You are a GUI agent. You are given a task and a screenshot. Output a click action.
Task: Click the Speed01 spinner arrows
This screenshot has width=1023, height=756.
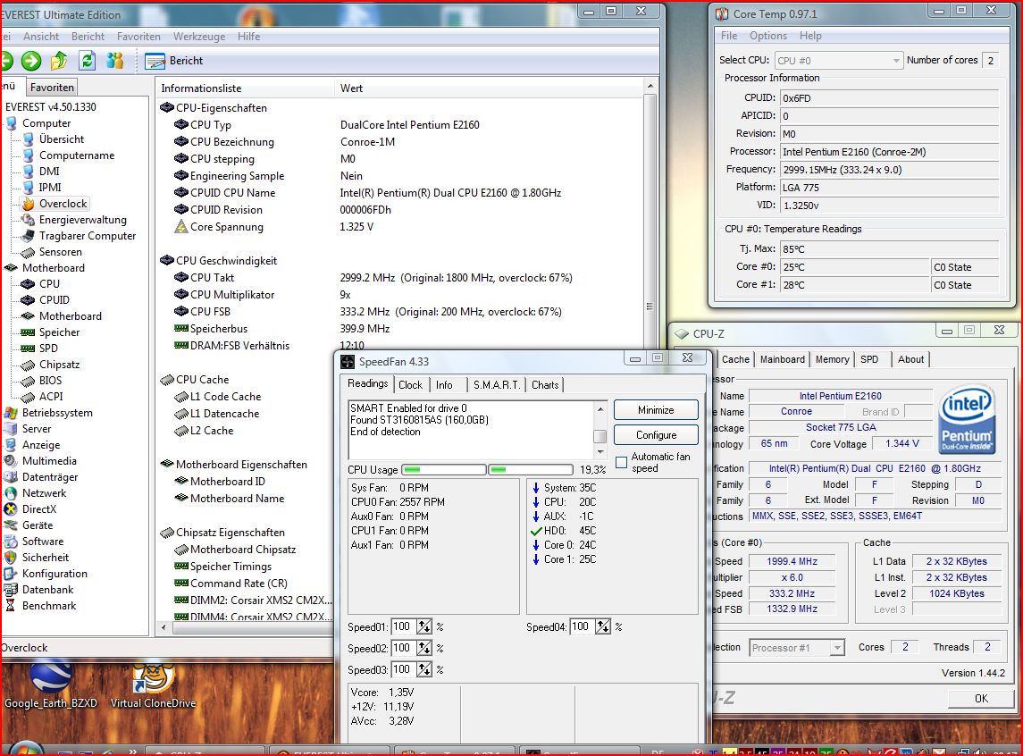point(424,626)
